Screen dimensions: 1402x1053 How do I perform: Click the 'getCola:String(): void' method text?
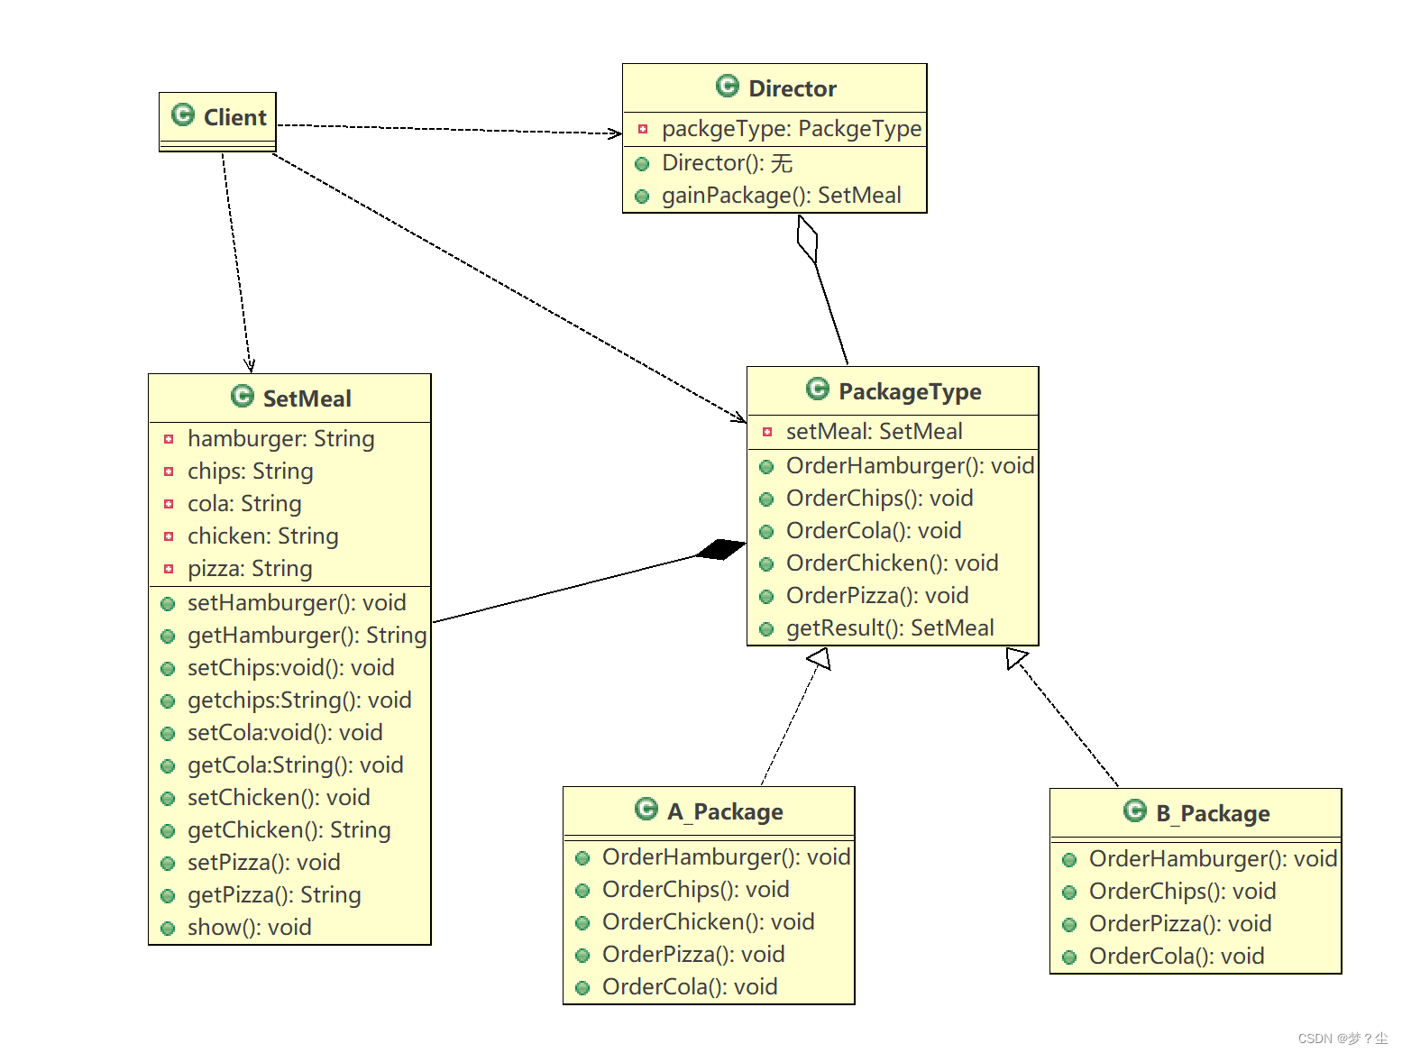tap(296, 765)
